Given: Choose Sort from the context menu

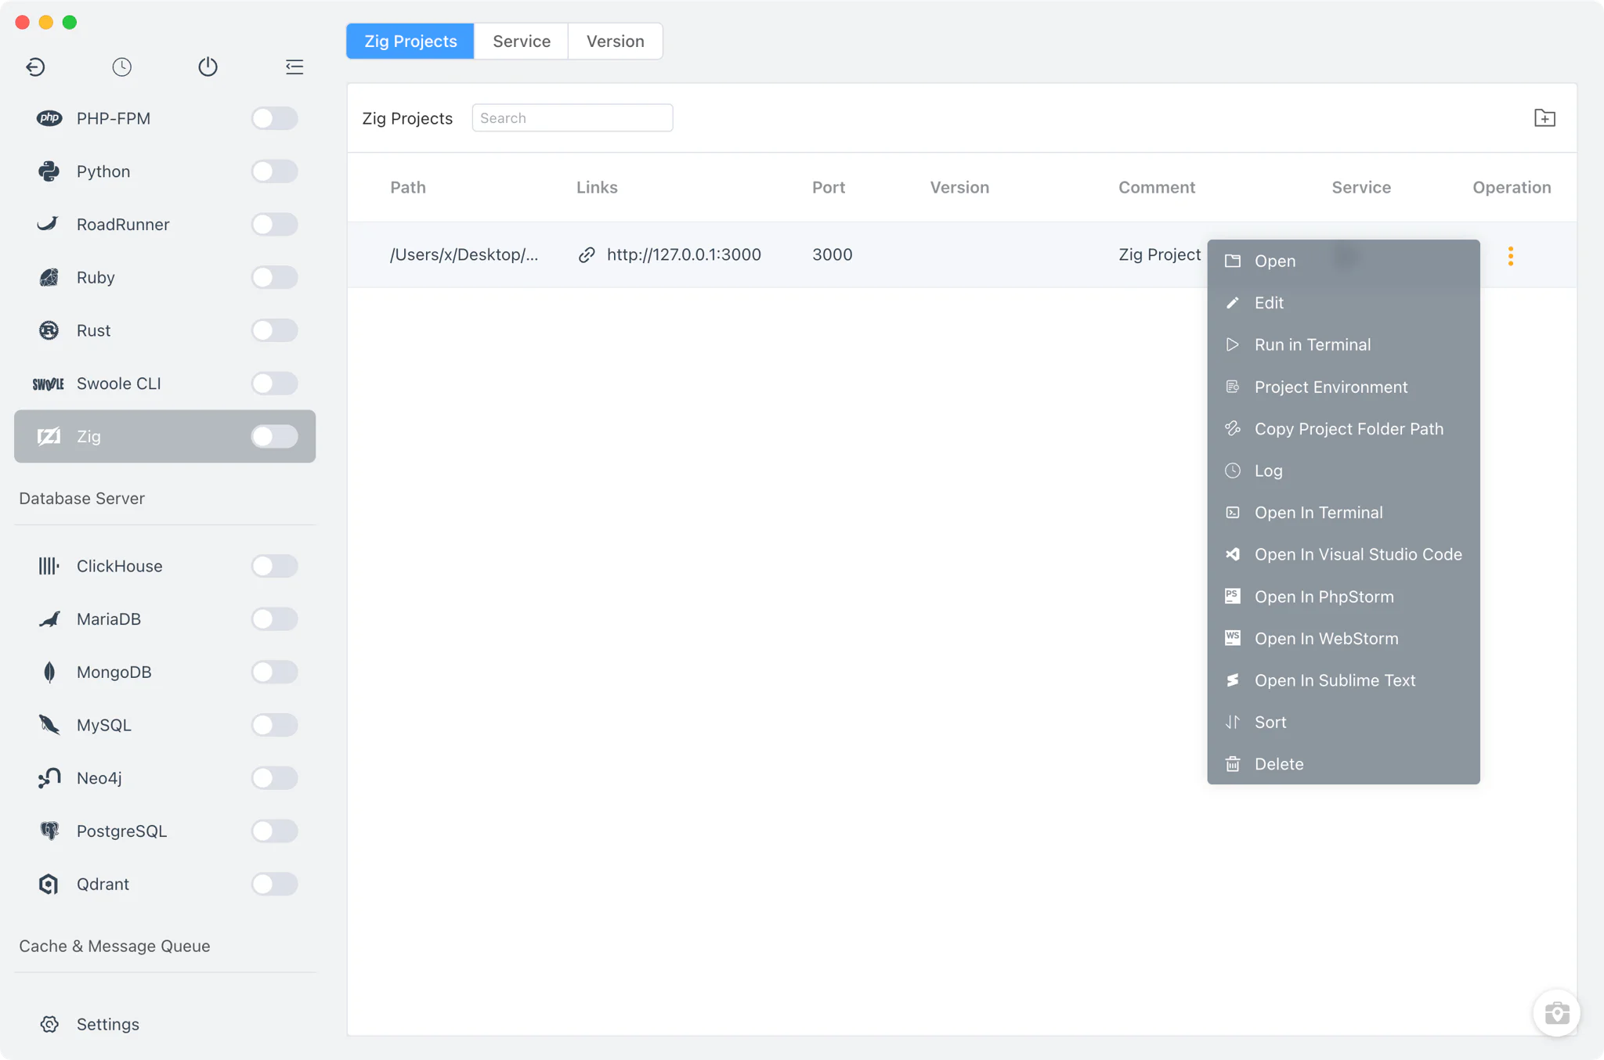Looking at the screenshot, I should pos(1343,722).
